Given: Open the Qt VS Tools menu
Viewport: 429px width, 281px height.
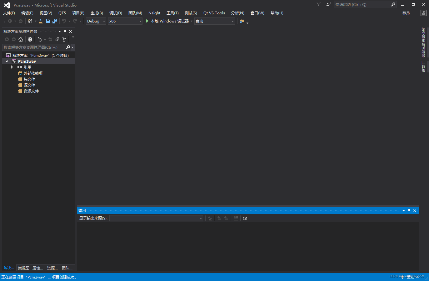Looking at the screenshot, I should [214, 13].
